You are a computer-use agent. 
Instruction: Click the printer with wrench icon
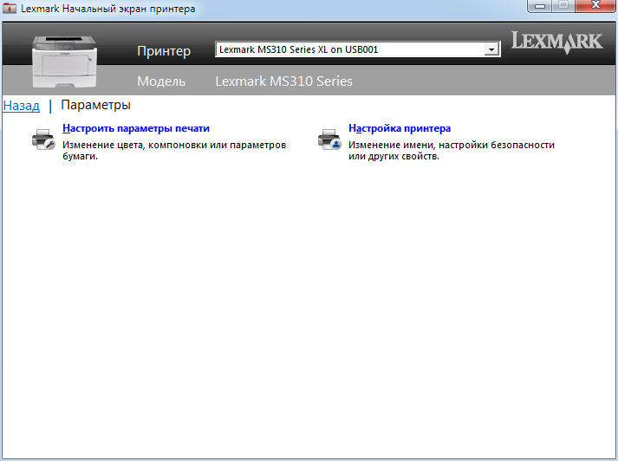pyautogui.click(x=43, y=140)
